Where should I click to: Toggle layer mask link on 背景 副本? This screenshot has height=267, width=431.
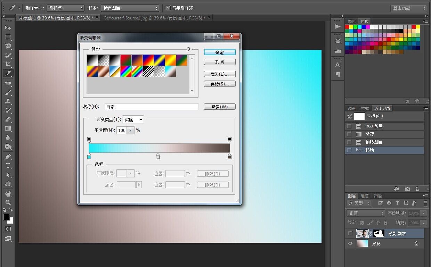pos(371,233)
